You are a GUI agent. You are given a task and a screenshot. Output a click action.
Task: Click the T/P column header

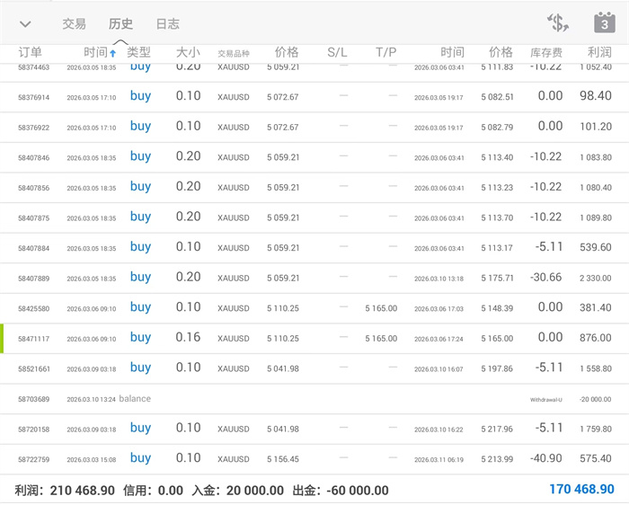386,52
